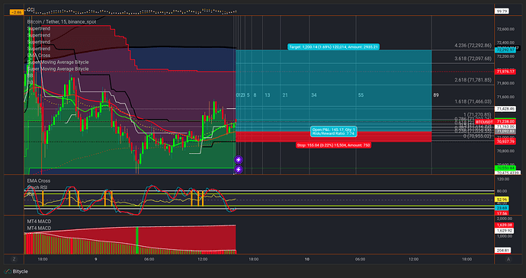Screen dimensions: 526x278
Task: Select the Supertrend legend directly above EMA Cross
Action: (39, 49)
